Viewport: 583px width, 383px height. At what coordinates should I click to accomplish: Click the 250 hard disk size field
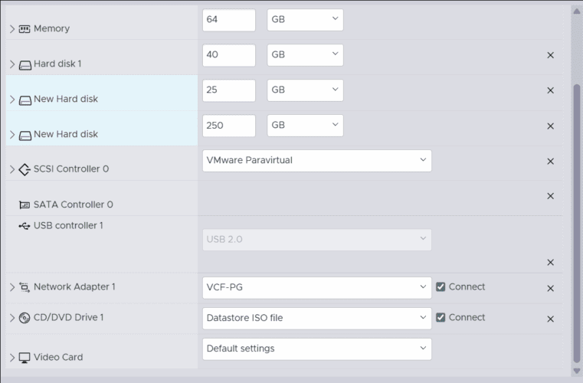[228, 126]
